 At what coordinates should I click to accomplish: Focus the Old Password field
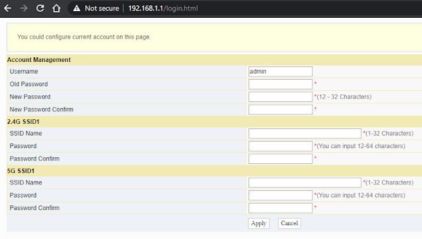pos(280,84)
